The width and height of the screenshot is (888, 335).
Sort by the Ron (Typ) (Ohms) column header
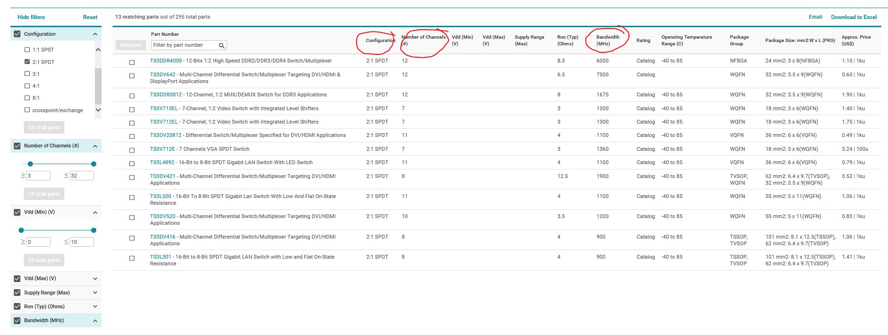[568, 40]
